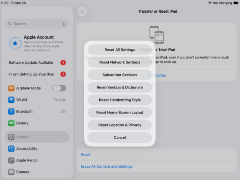Tap the microphone dictation icon
This screenshot has height=180, width=240.
64,24
